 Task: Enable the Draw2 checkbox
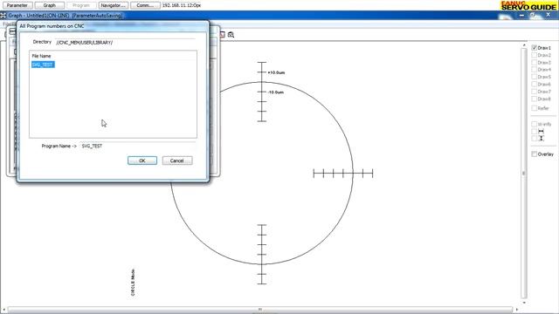(534, 55)
